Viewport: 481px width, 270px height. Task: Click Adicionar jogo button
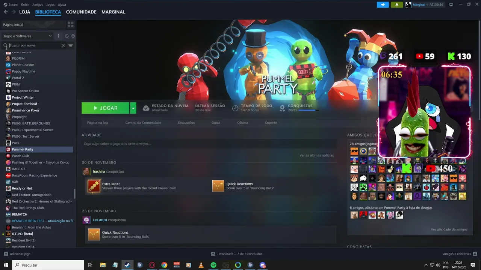pos(17,254)
